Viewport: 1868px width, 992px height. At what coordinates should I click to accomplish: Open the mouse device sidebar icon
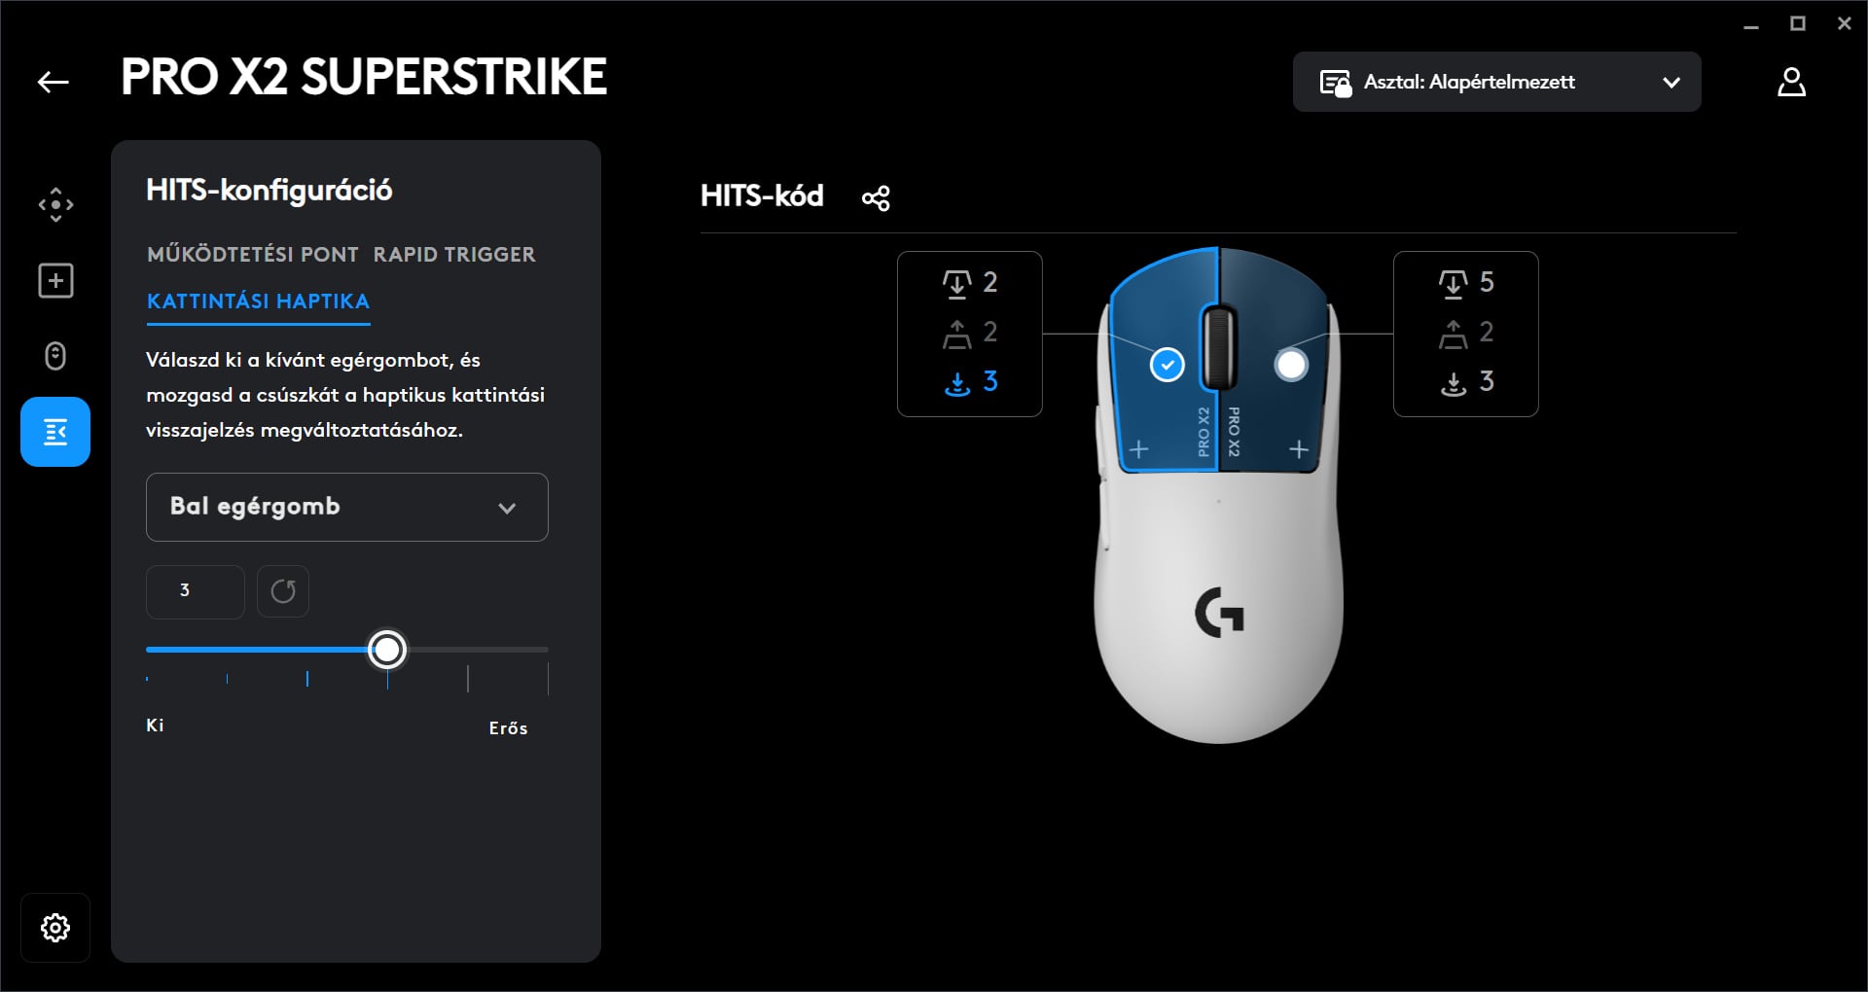coord(55,356)
